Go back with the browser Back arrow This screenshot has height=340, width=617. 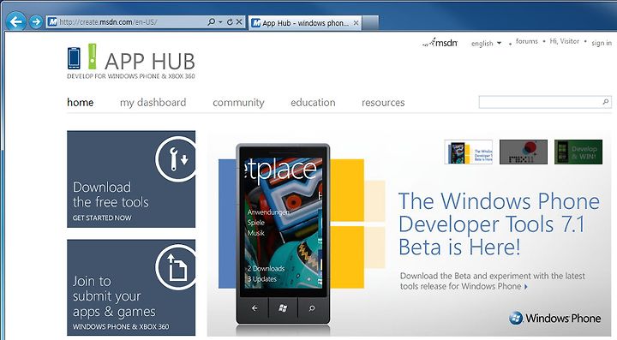tap(15, 21)
